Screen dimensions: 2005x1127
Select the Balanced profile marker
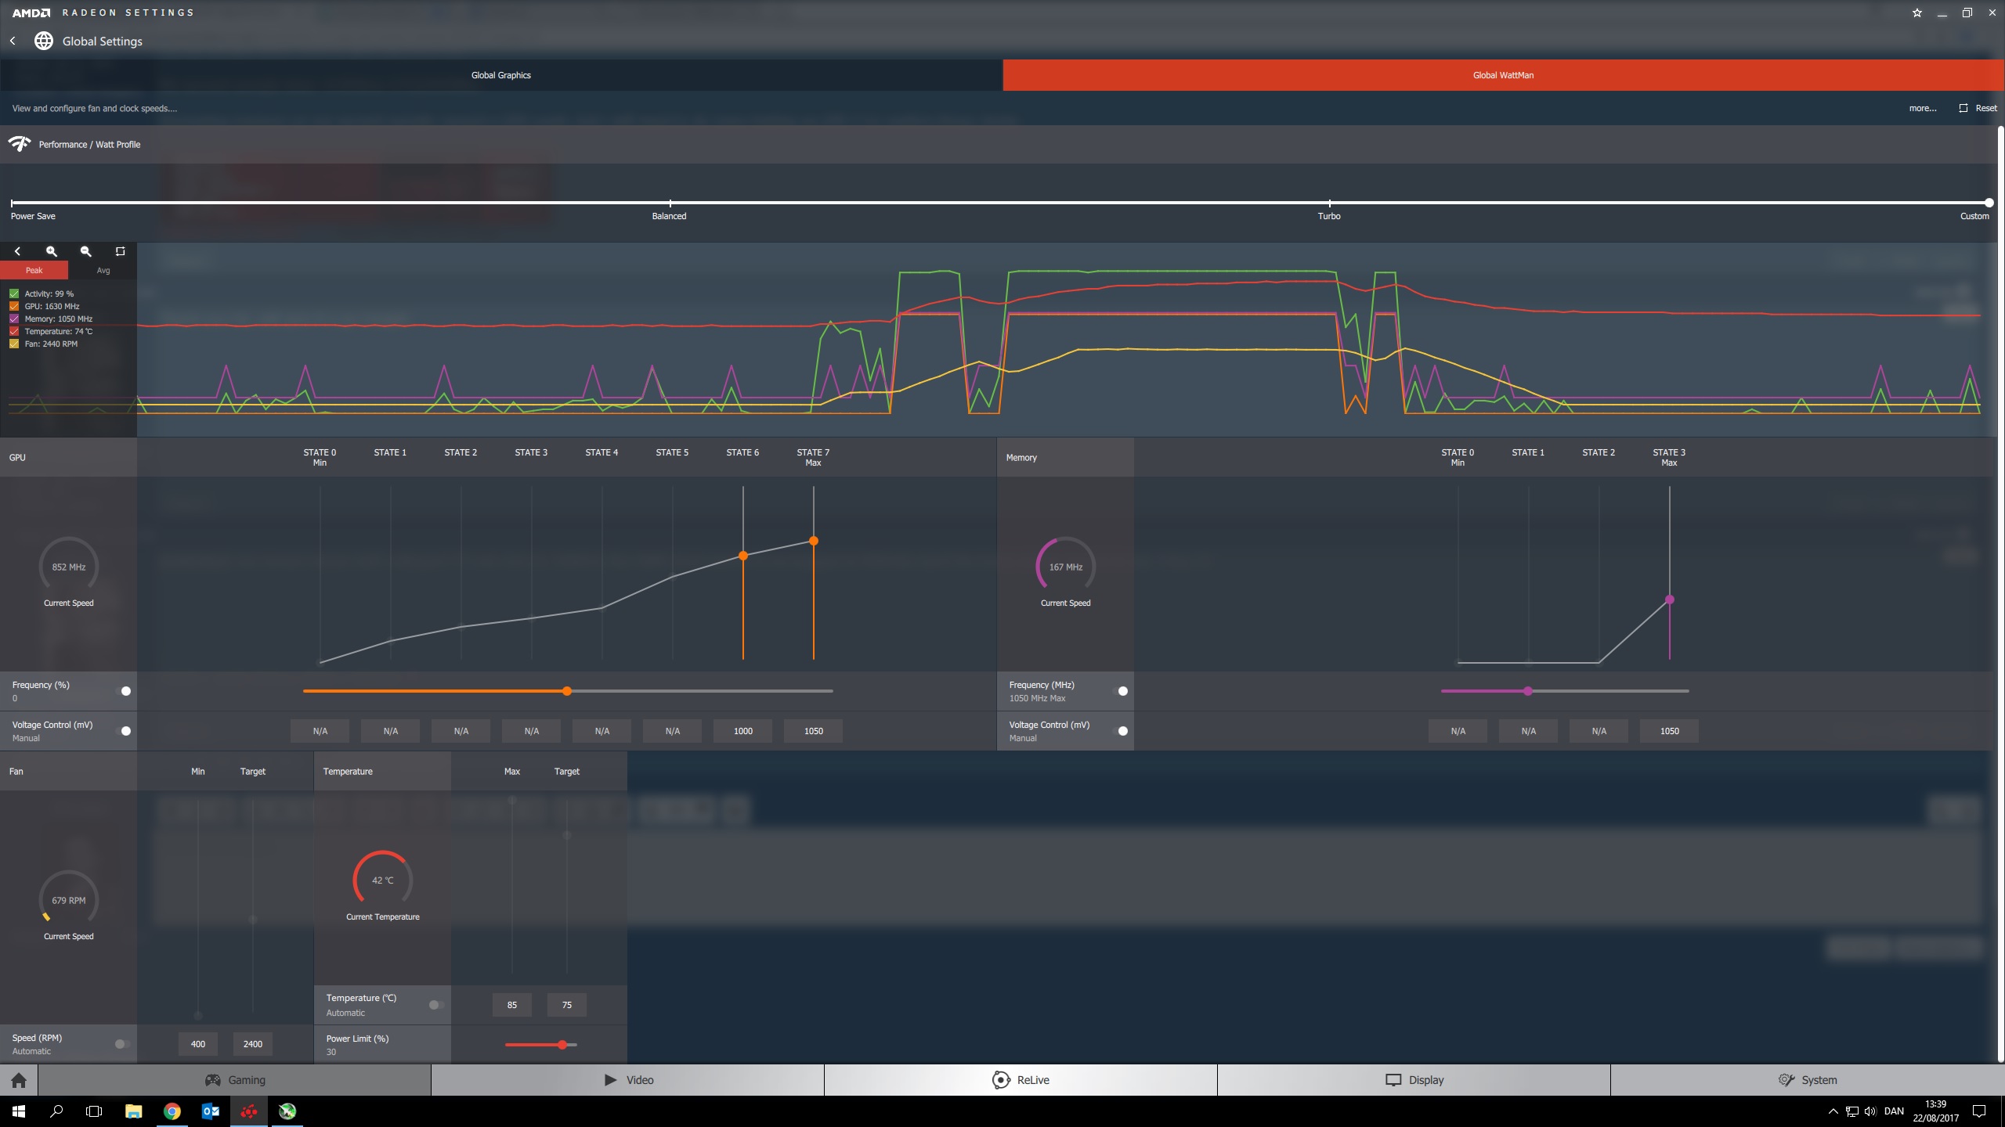[670, 203]
